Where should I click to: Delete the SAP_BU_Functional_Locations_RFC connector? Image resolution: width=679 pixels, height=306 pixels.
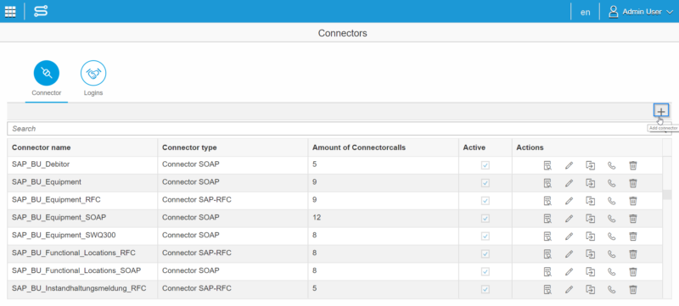pyautogui.click(x=632, y=254)
